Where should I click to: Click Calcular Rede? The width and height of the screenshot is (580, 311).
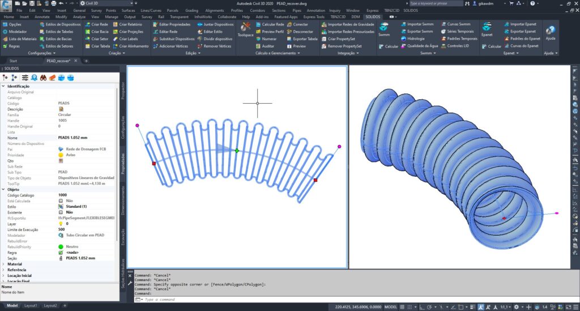(x=270, y=24)
